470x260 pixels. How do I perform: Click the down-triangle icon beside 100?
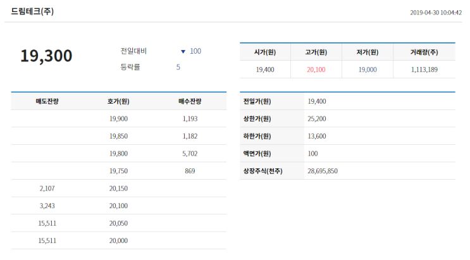pos(183,52)
